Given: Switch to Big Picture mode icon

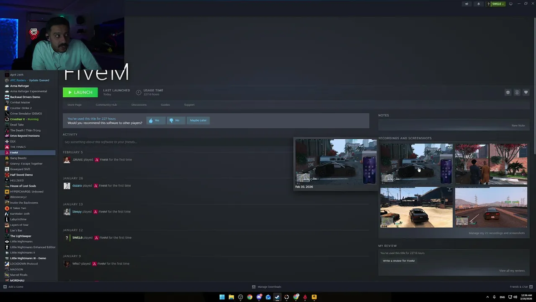Looking at the screenshot, I should [510, 4].
